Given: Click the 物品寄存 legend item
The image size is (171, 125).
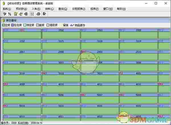Looking at the screenshot, I should tap(78, 25).
